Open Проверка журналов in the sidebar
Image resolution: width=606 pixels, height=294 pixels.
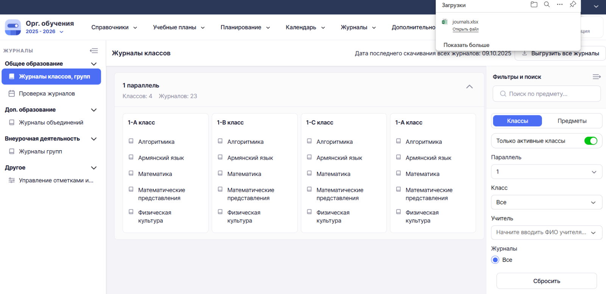tap(47, 93)
